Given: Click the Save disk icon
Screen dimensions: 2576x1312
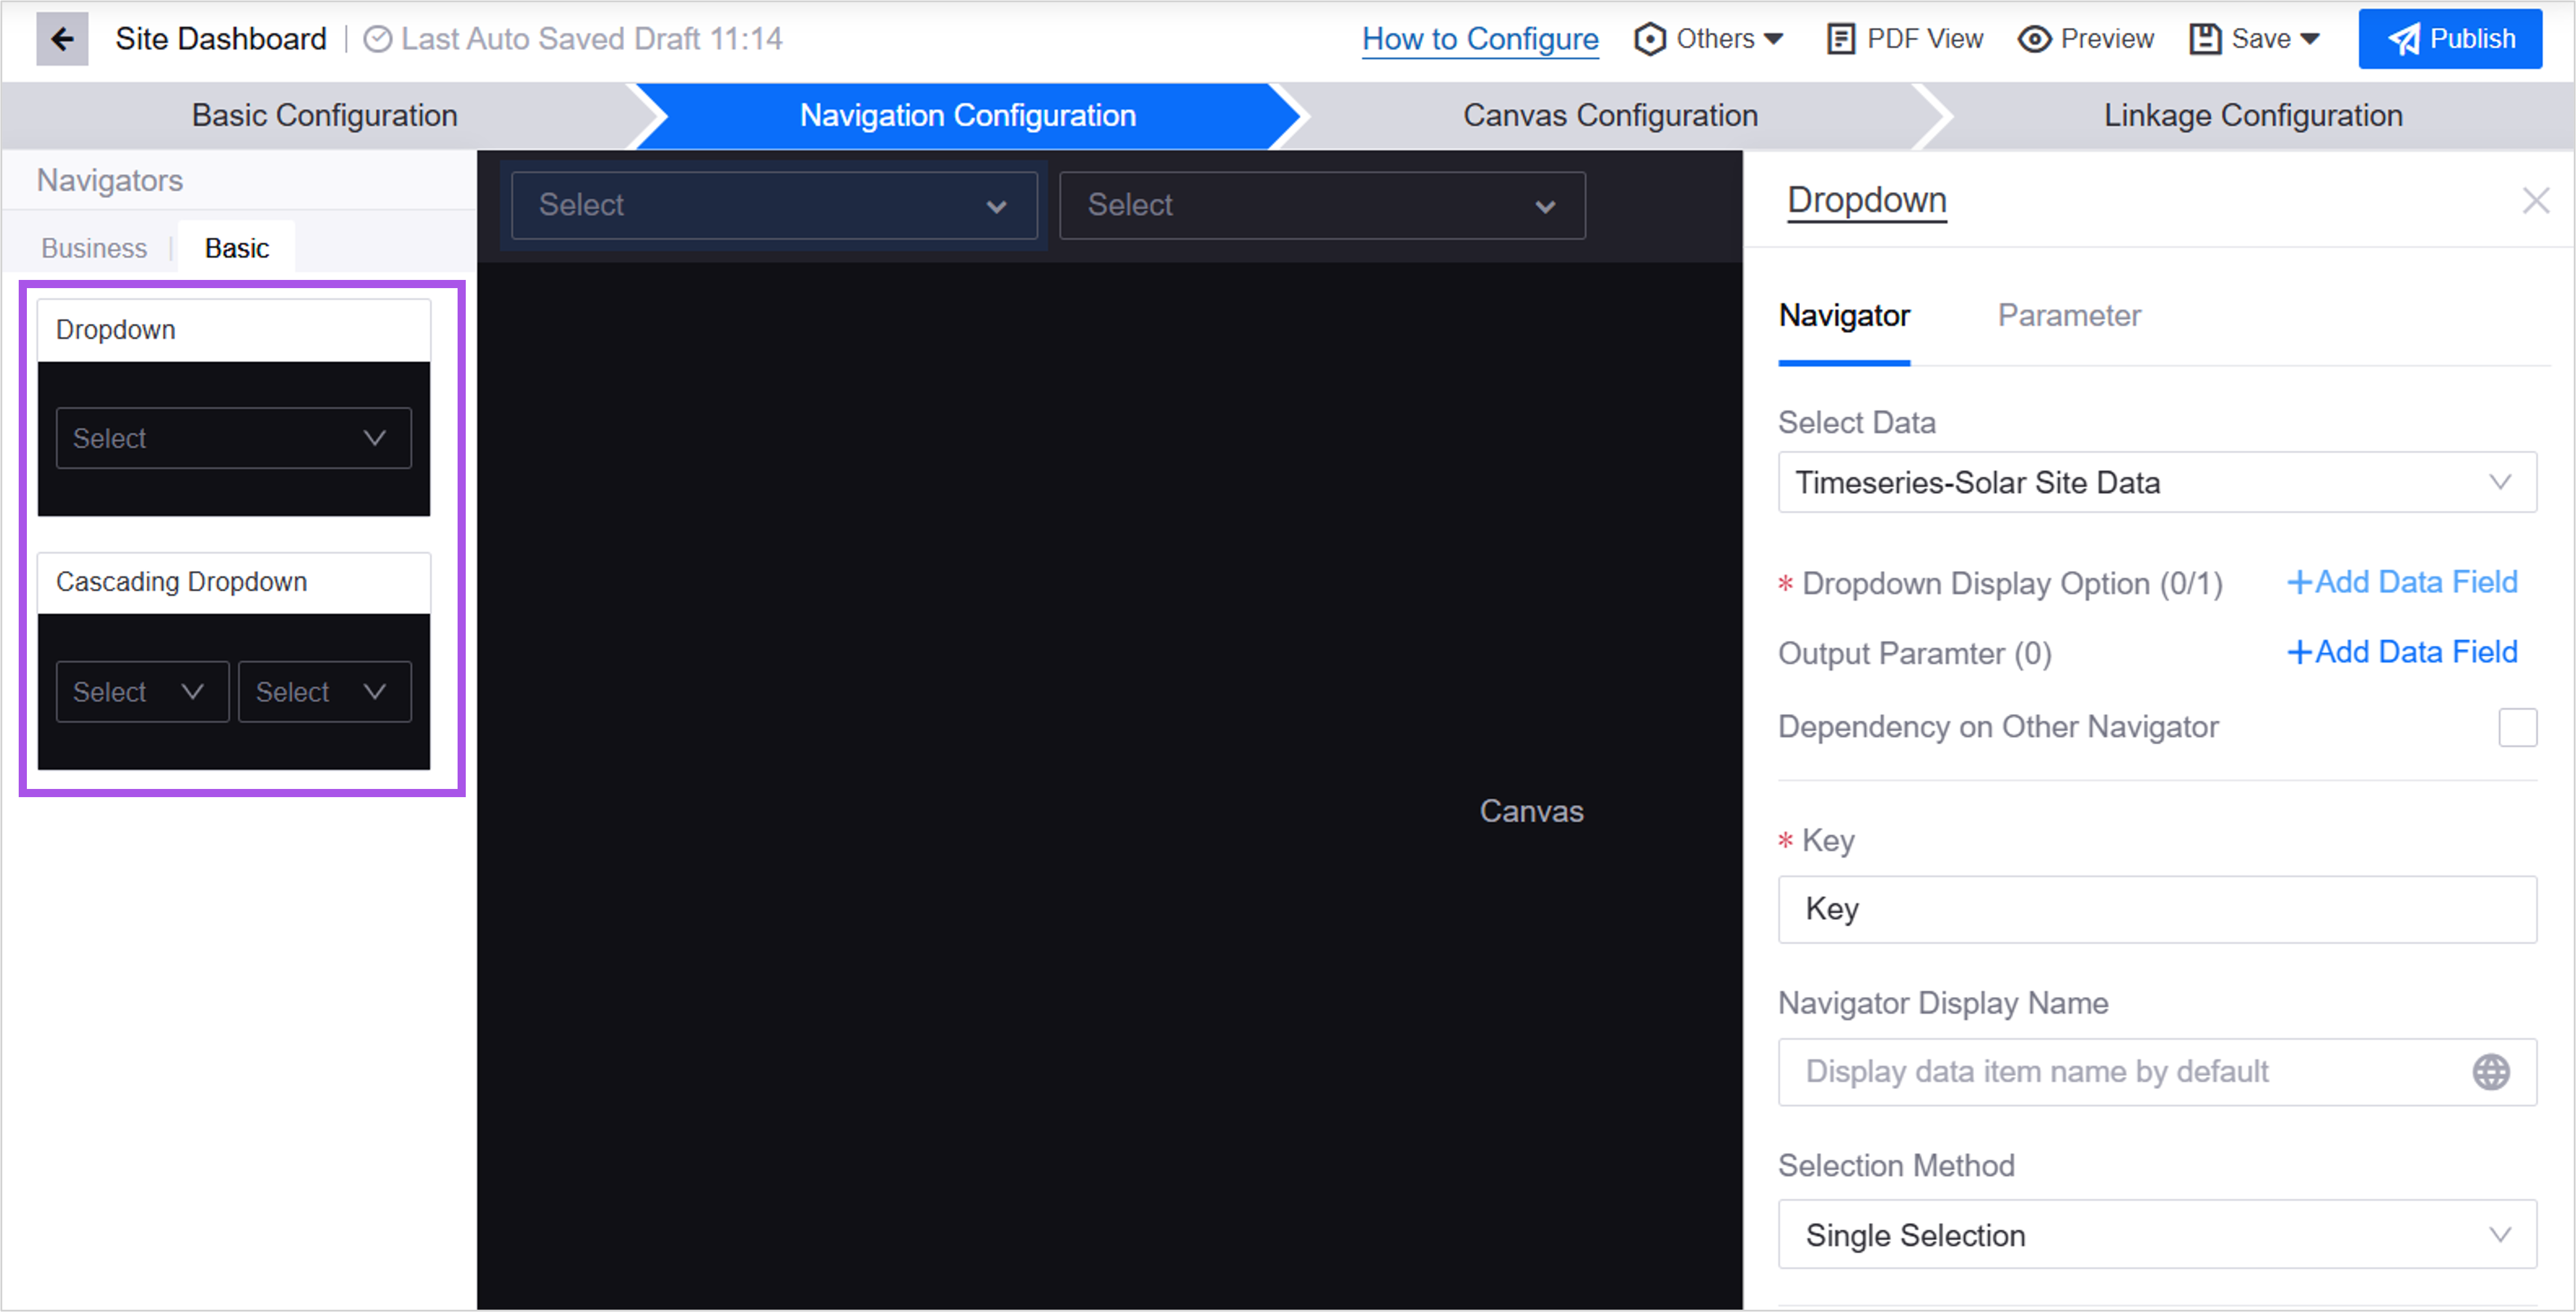Looking at the screenshot, I should click(2204, 39).
